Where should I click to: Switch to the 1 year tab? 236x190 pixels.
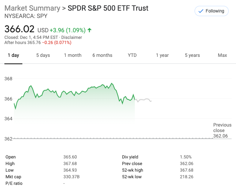click(x=162, y=55)
